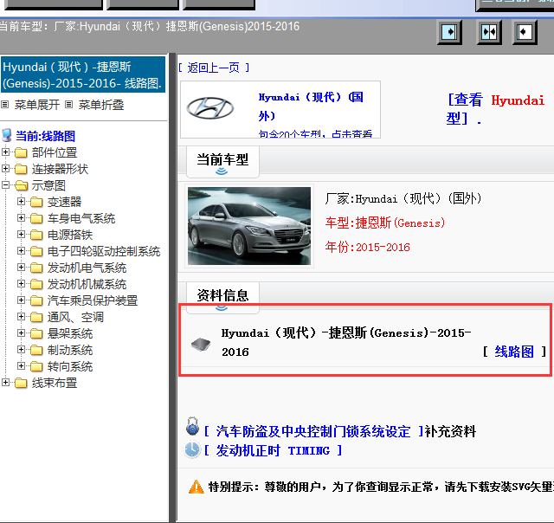The height and width of the screenshot is (523, 554).
Task: Open 汽车防盗及中央控制门锁系统设定 link
Action: click(313, 431)
